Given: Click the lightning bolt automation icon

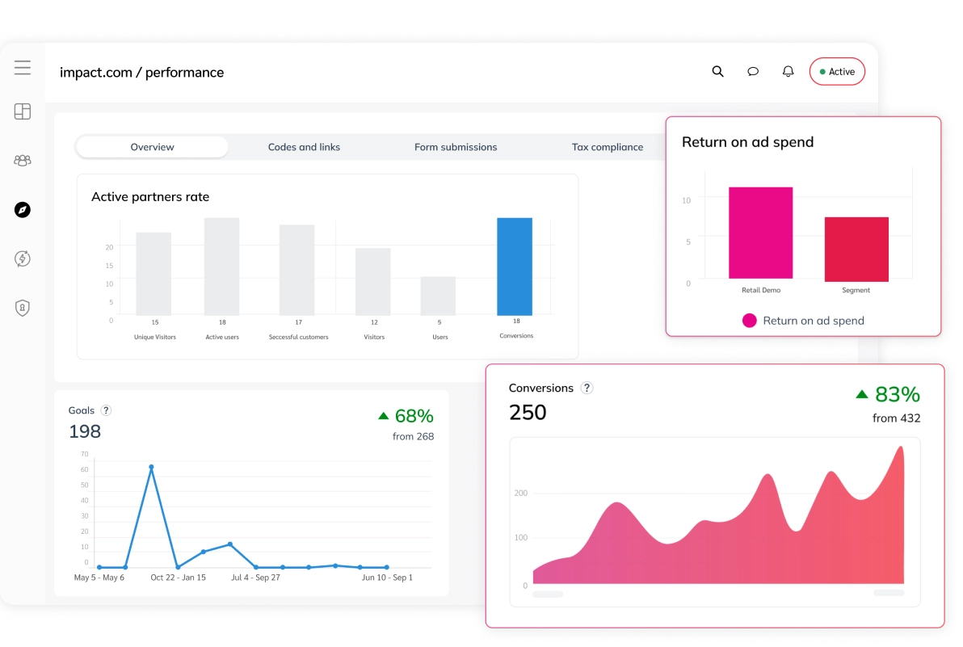Looking at the screenshot, I should pyautogui.click(x=23, y=258).
